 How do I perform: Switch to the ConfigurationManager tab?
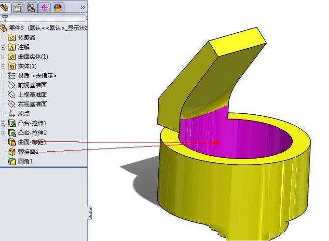(31, 8)
